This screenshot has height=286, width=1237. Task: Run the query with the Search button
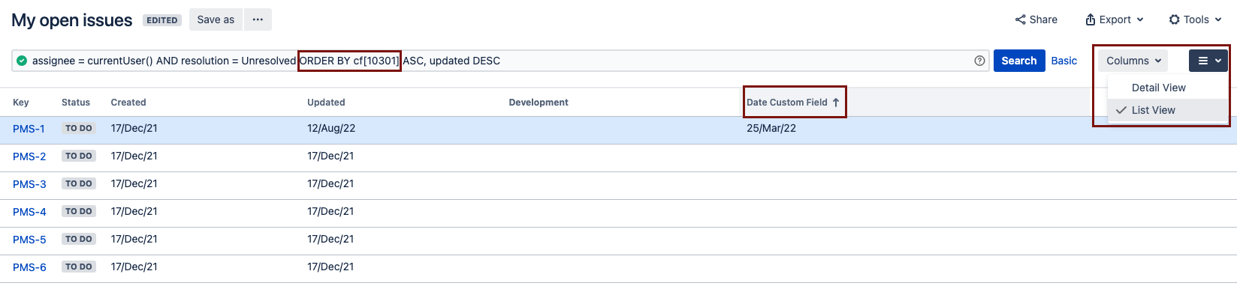(x=1019, y=61)
